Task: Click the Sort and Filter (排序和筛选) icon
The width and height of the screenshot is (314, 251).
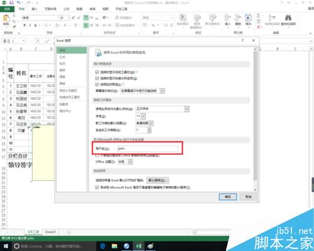Action: click(x=272, y=18)
